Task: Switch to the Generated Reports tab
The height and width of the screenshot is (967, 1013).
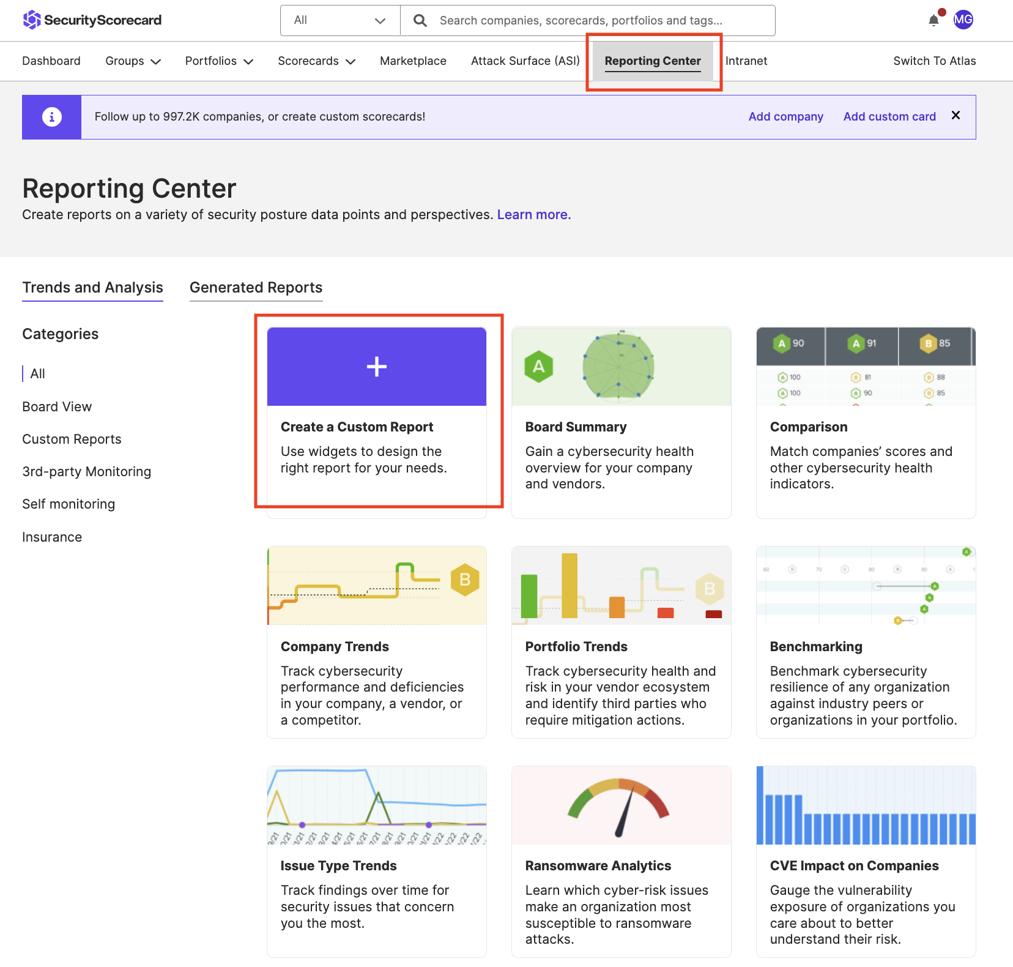Action: coord(256,288)
